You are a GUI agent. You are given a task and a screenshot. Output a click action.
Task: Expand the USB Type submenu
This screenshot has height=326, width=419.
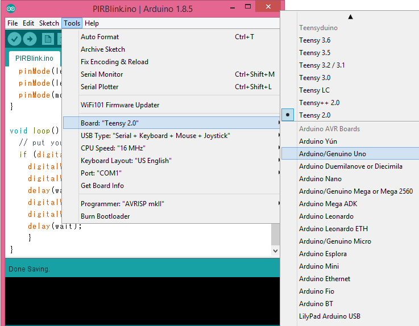(x=171, y=136)
